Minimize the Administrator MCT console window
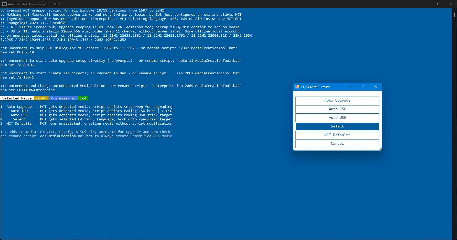This screenshot has width=457, height=240. click(427, 4)
